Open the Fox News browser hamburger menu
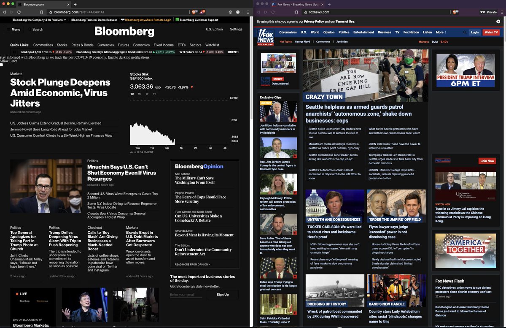This screenshot has height=328, width=506. 502,12
